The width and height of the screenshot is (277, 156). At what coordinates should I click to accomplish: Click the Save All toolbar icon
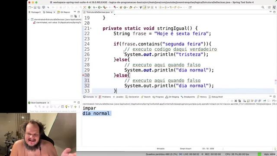coord(39,7)
